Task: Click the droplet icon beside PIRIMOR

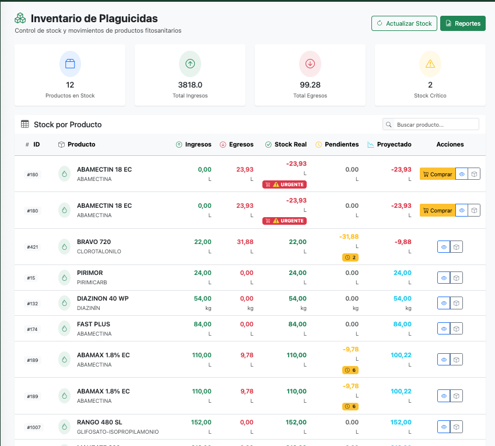Action: (64, 278)
